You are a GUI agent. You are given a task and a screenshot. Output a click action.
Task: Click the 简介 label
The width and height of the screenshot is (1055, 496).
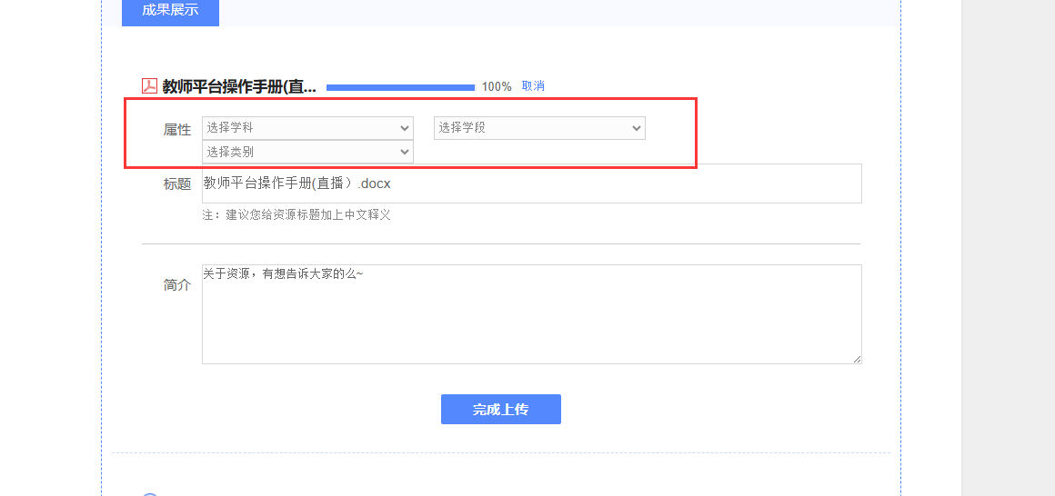tap(177, 285)
